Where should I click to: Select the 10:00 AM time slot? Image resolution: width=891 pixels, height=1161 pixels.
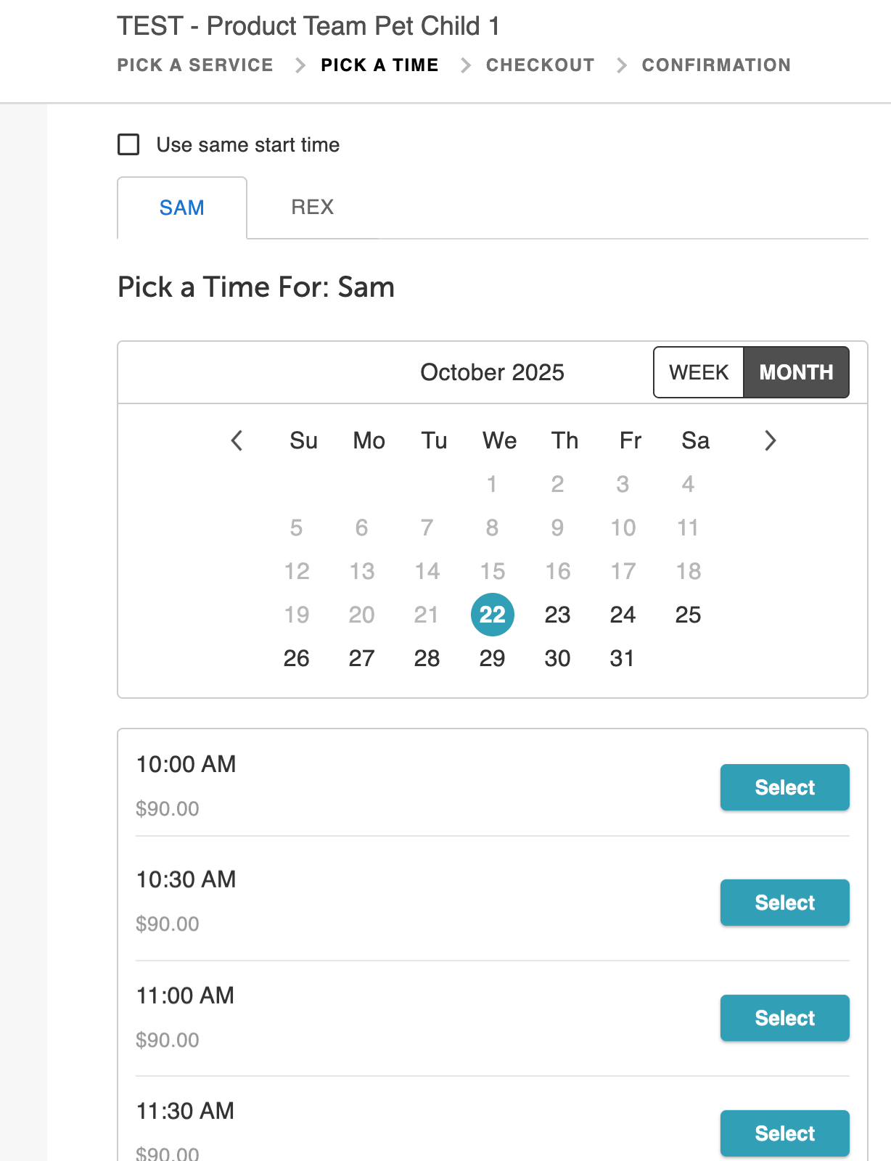[x=784, y=787]
